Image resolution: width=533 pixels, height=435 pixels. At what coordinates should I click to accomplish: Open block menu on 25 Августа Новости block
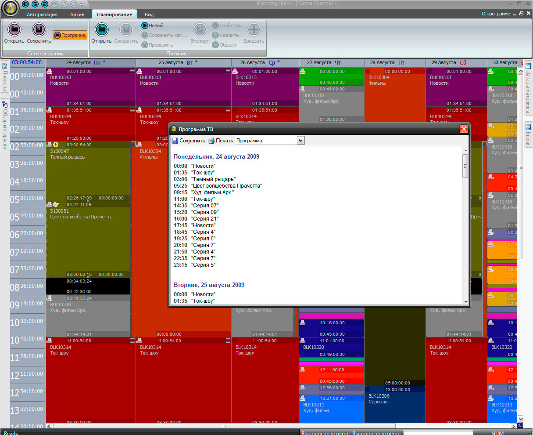(228, 71)
